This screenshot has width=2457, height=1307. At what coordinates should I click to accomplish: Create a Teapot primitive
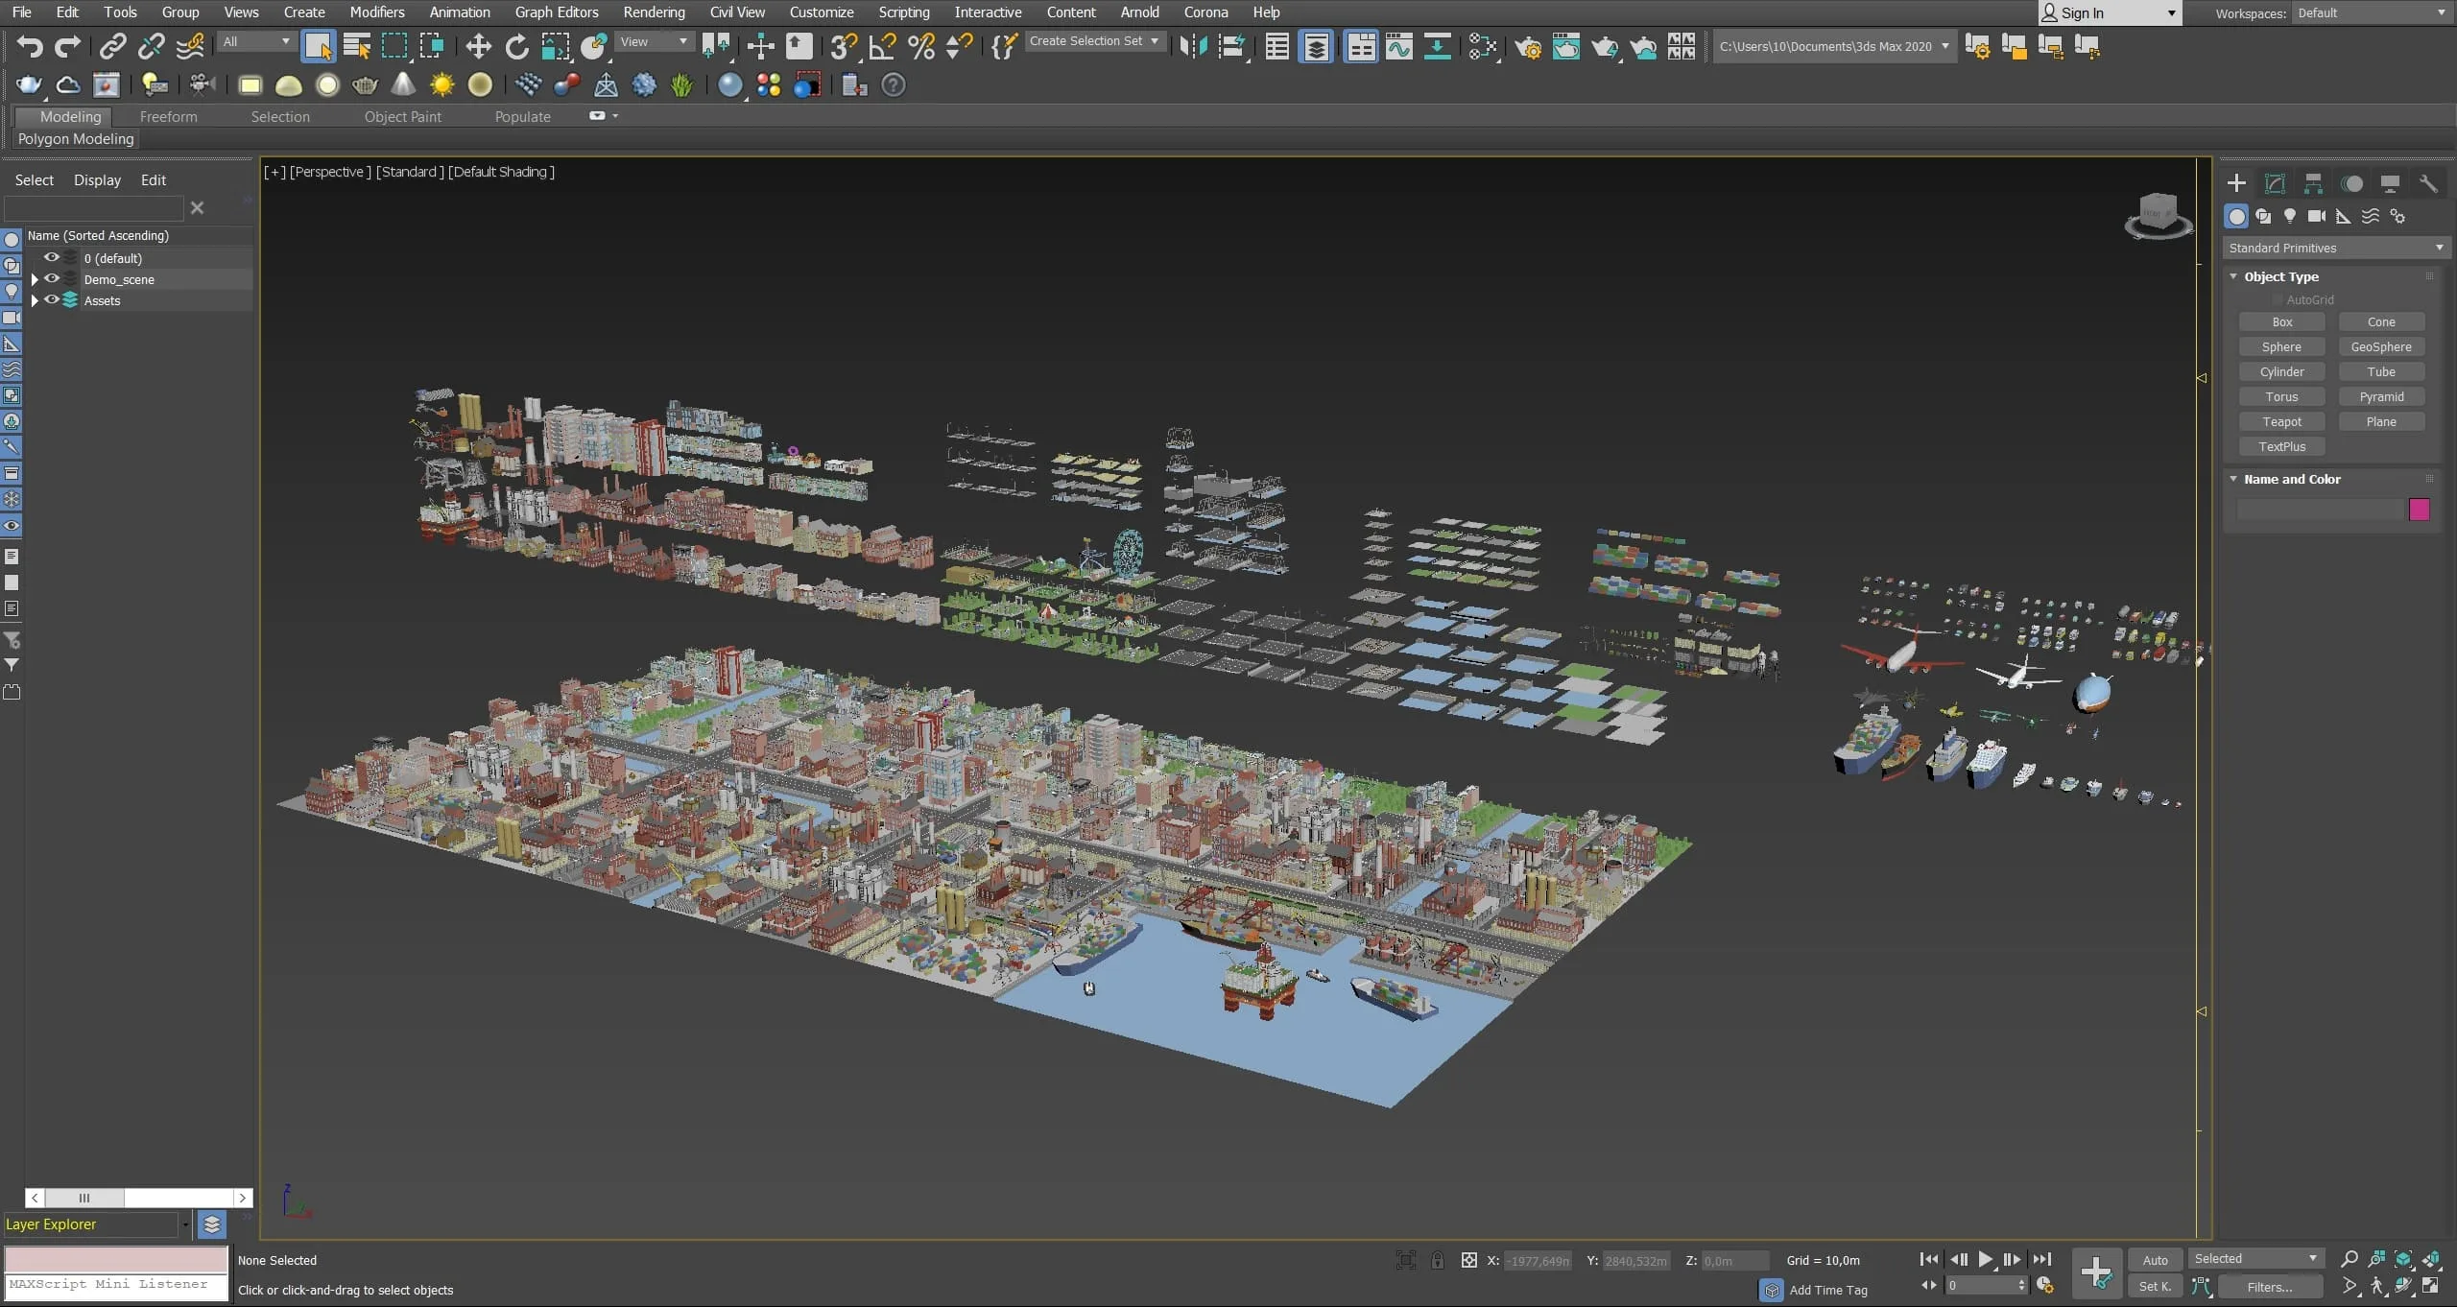point(2281,421)
